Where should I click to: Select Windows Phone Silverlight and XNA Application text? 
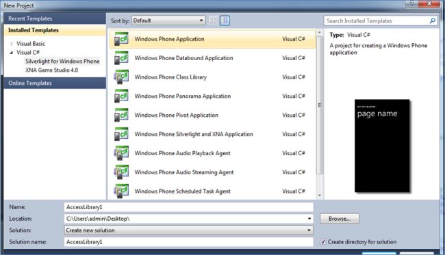coord(194,134)
